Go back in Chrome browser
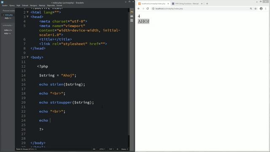 coord(139,8)
